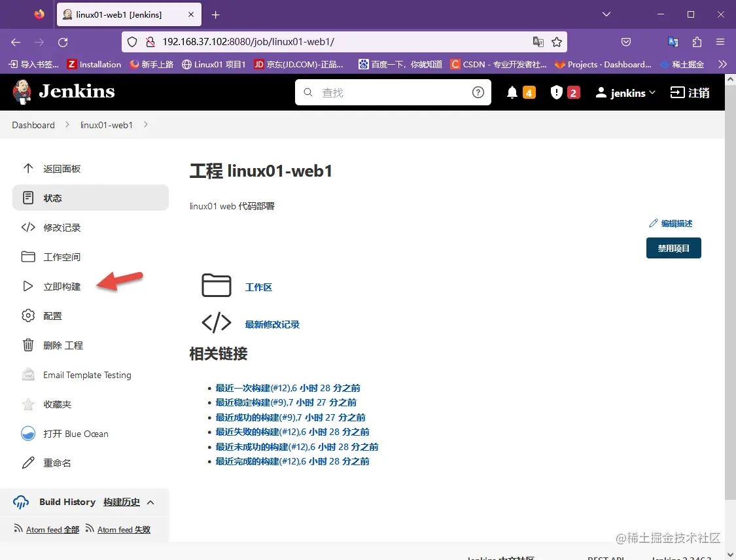The image size is (736, 560).
Task: Open the security warnings shield icon
Action: point(556,92)
